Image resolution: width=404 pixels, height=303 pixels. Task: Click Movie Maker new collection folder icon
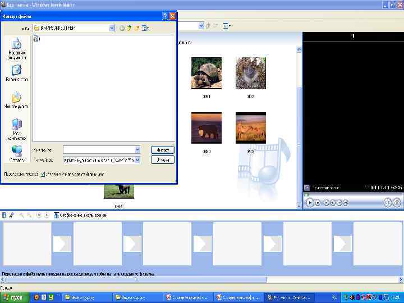click(215, 26)
